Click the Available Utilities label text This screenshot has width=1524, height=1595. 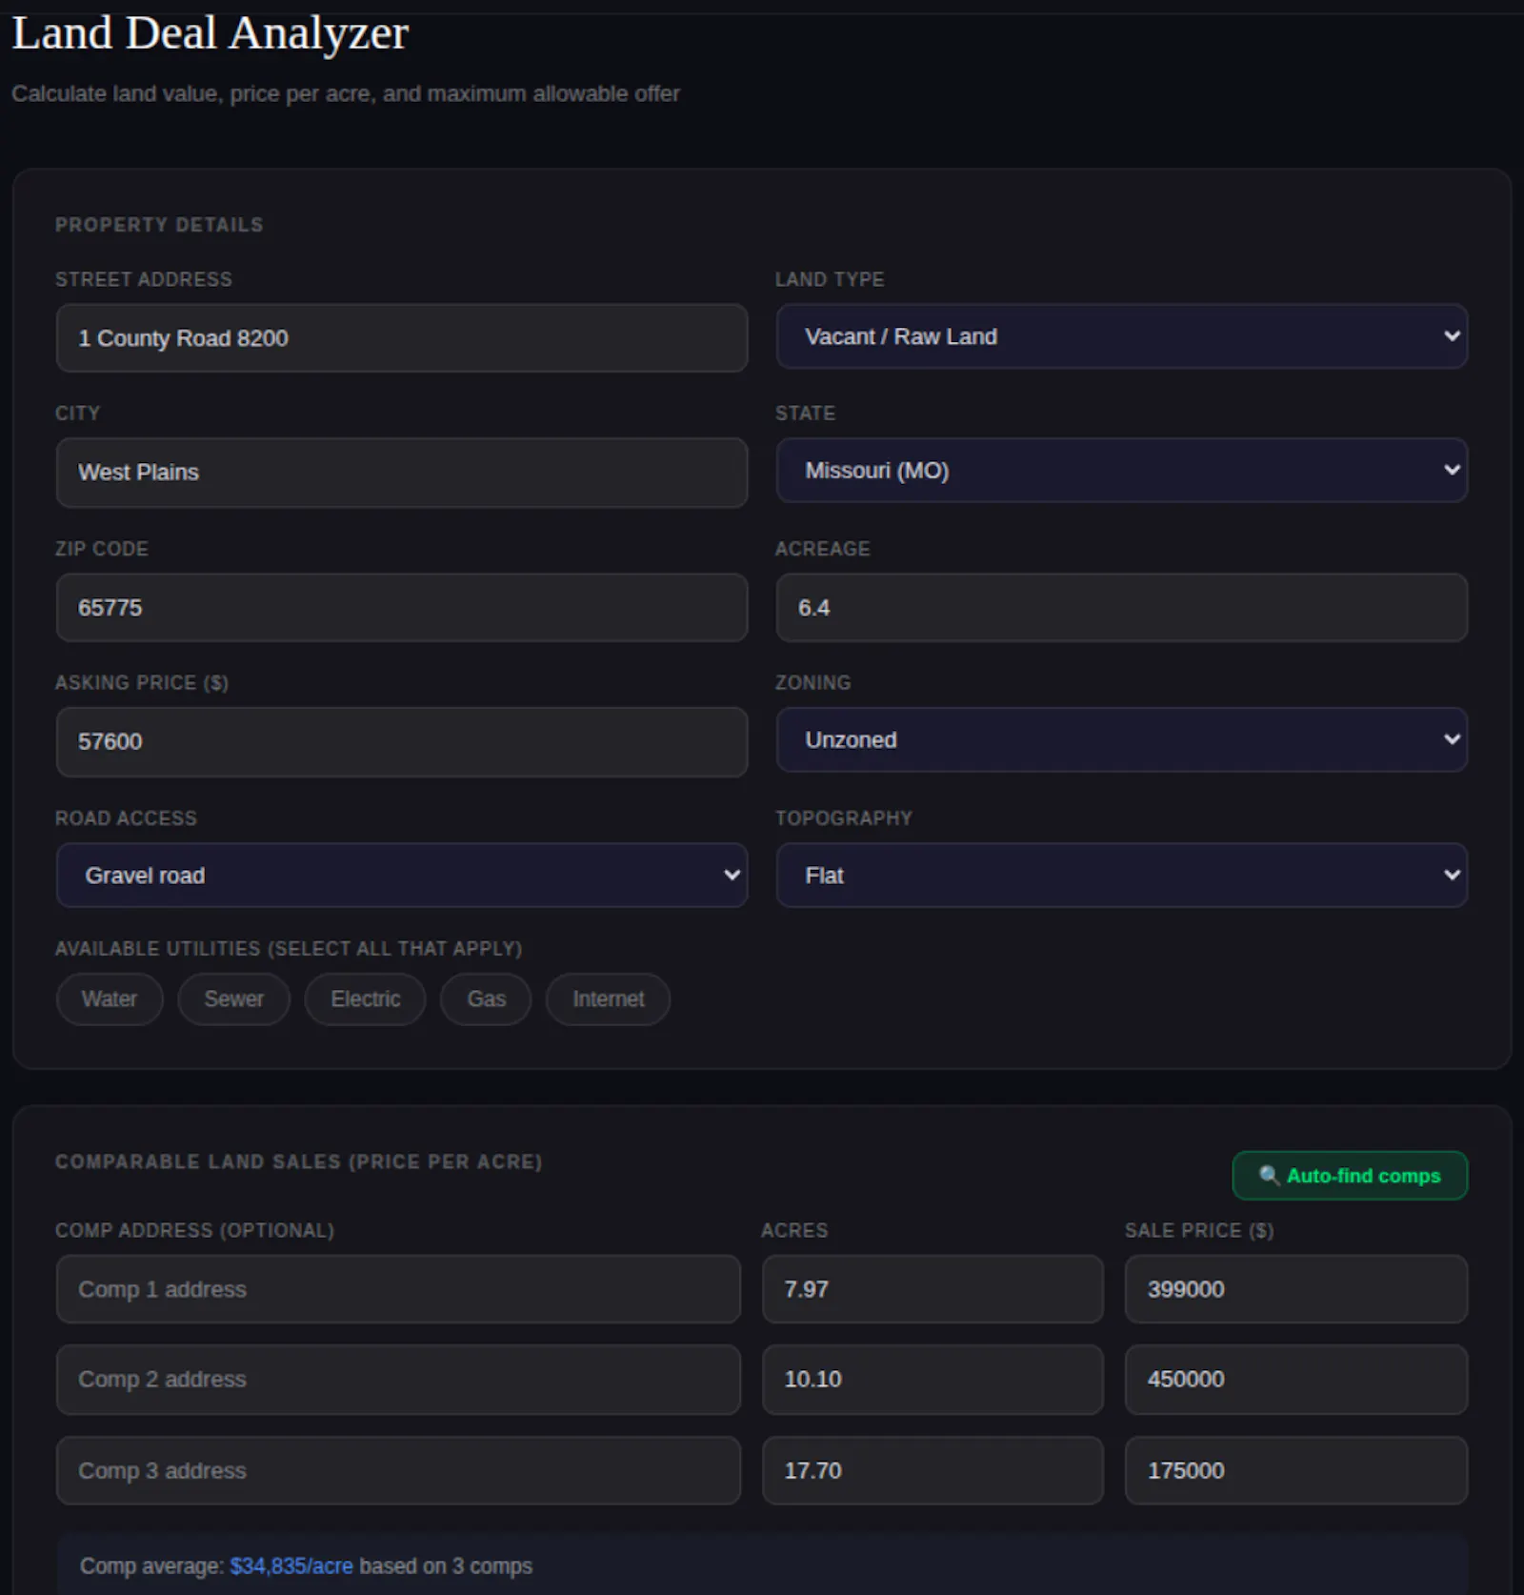point(289,949)
